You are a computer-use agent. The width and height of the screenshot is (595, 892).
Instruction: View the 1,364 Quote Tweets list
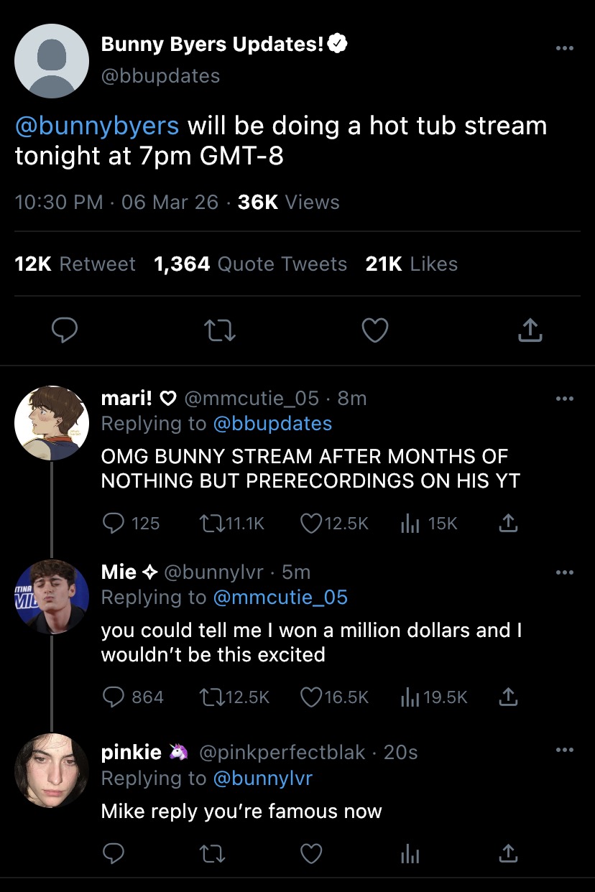click(250, 264)
